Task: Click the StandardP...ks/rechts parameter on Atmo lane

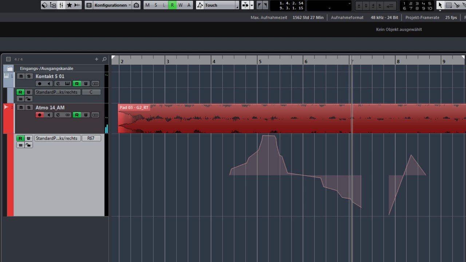Action: [x=57, y=138]
